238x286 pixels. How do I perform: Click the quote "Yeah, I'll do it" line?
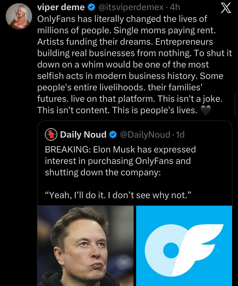tap(118, 195)
